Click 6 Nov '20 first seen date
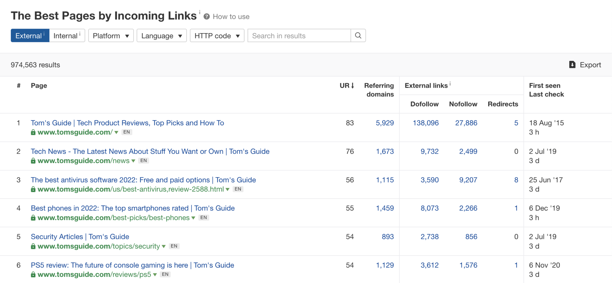This screenshot has width=612, height=283. 544,265
